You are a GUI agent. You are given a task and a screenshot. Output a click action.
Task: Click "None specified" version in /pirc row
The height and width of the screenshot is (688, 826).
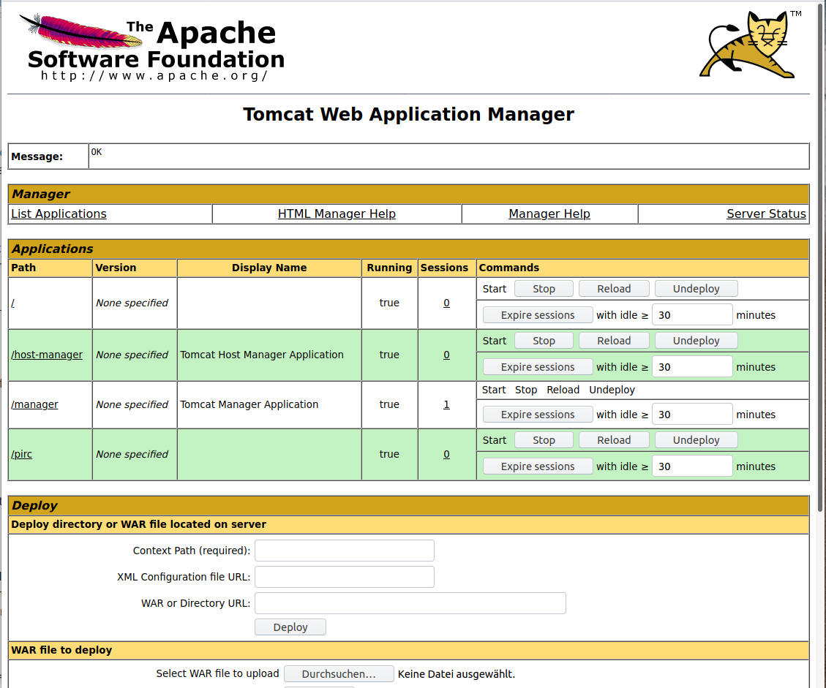click(132, 454)
